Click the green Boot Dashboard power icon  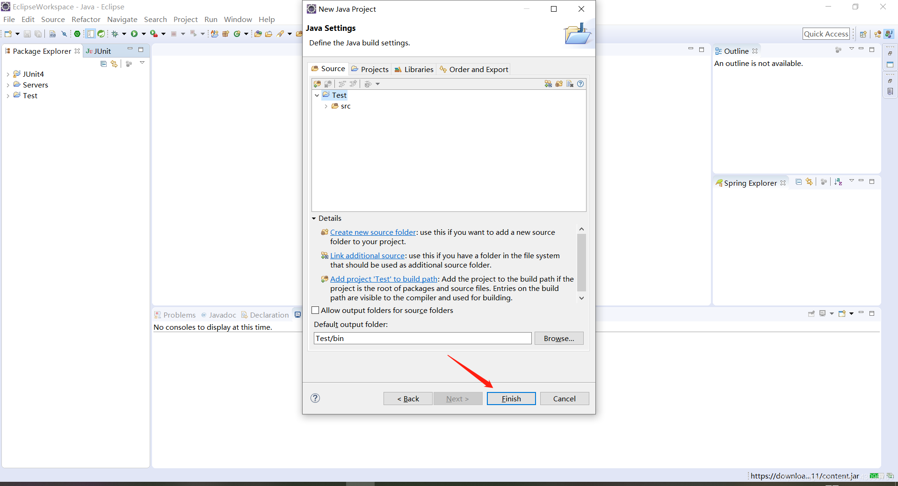point(77,34)
